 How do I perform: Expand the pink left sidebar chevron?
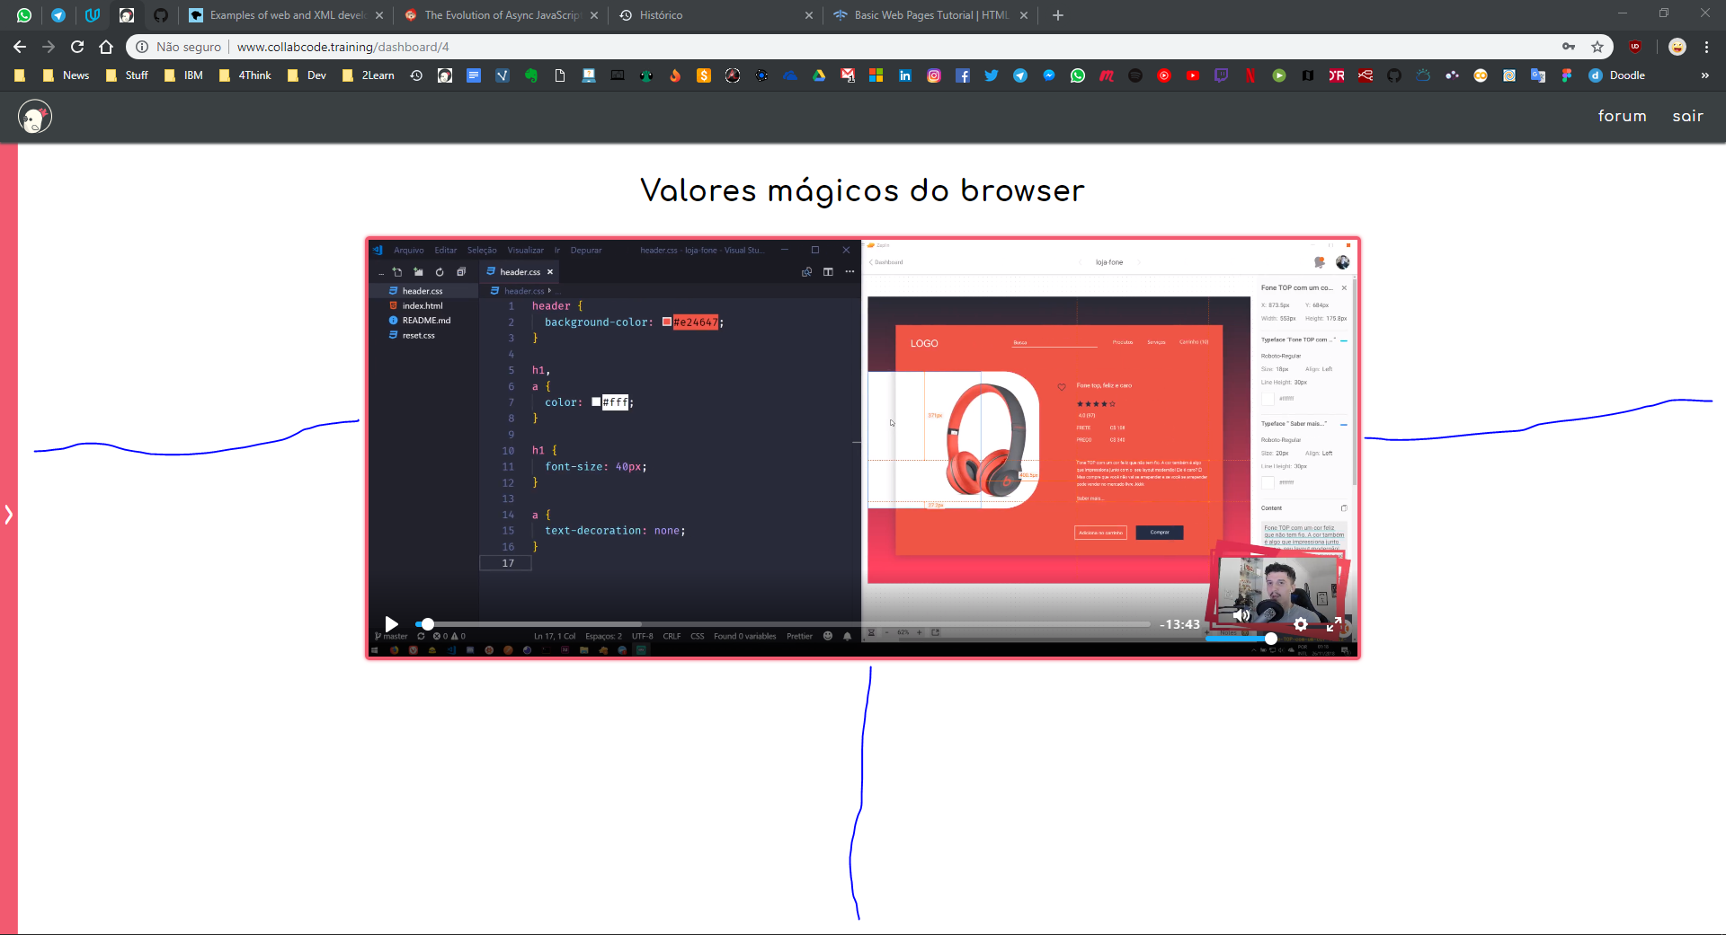click(x=9, y=515)
